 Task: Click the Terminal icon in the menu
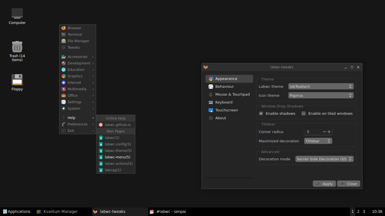coord(64,35)
